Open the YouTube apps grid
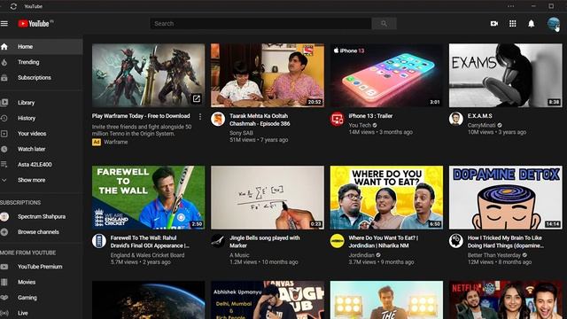 click(512, 24)
